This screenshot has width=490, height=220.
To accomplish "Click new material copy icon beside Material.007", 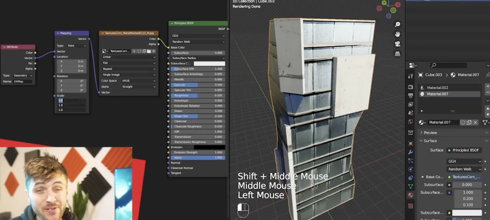I will [x=469, y=123].
